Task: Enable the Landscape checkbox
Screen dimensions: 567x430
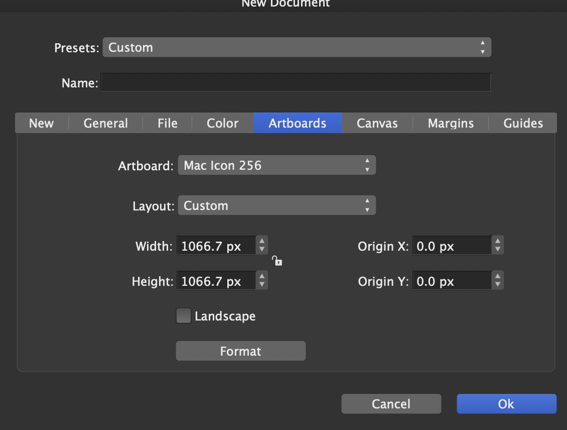Action: [184, 316]
